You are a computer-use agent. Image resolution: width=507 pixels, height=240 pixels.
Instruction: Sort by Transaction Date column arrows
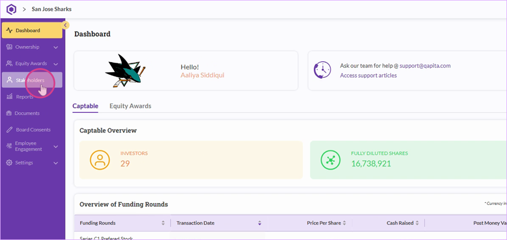(259, 223)
